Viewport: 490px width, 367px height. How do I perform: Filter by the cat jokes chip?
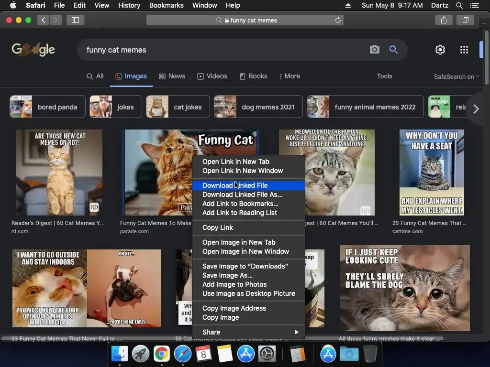coord(178,107)
